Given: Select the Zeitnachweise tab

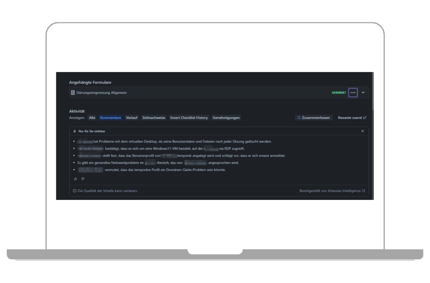Looking at the screenshot, I should coord(154,117).
